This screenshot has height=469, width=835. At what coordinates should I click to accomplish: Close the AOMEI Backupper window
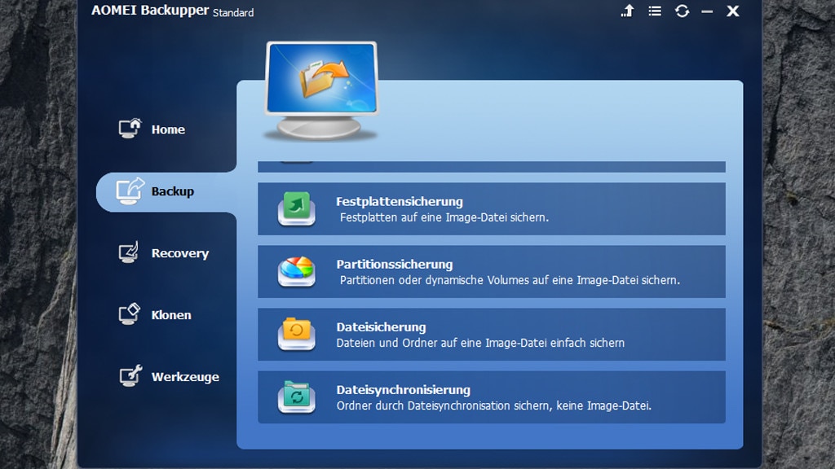coord(733,11)
